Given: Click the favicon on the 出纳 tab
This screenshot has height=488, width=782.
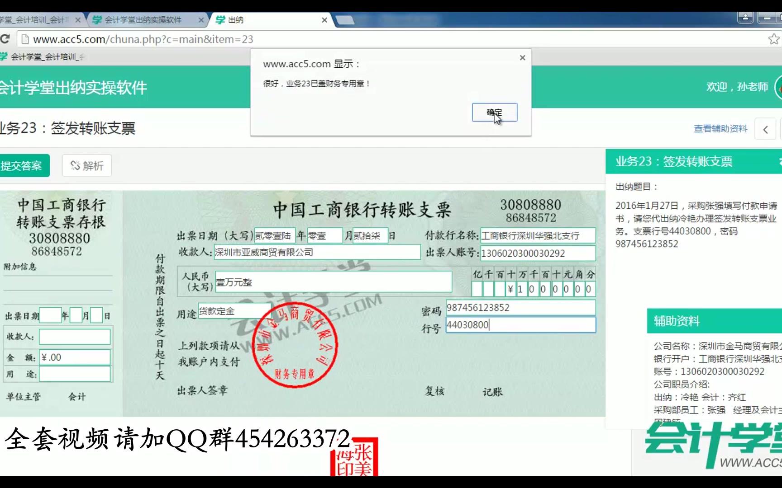Looking at the screenshot, I should (x=221, y=20).
